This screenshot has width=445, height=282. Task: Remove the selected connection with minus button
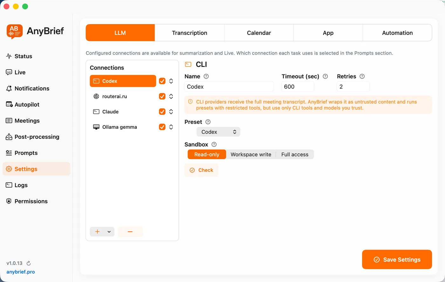pyautogui.click(x=130, y=232)
